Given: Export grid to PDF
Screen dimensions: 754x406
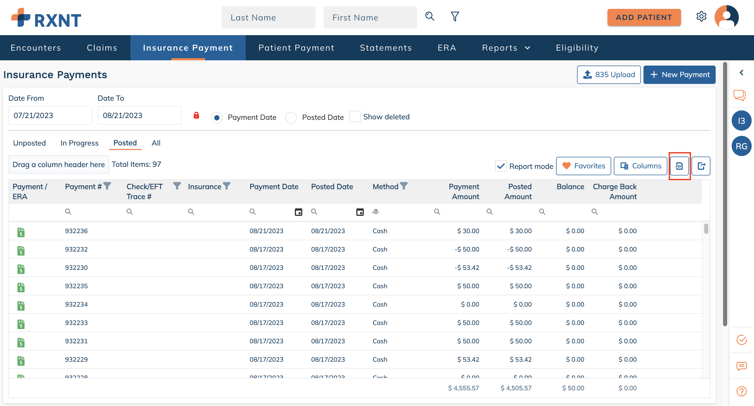Looking at the screenshot, I should pos(679,166).
